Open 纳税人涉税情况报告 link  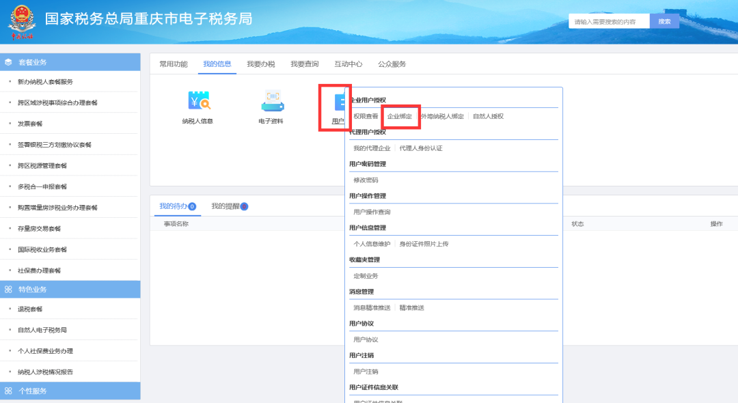click(45, 372)
